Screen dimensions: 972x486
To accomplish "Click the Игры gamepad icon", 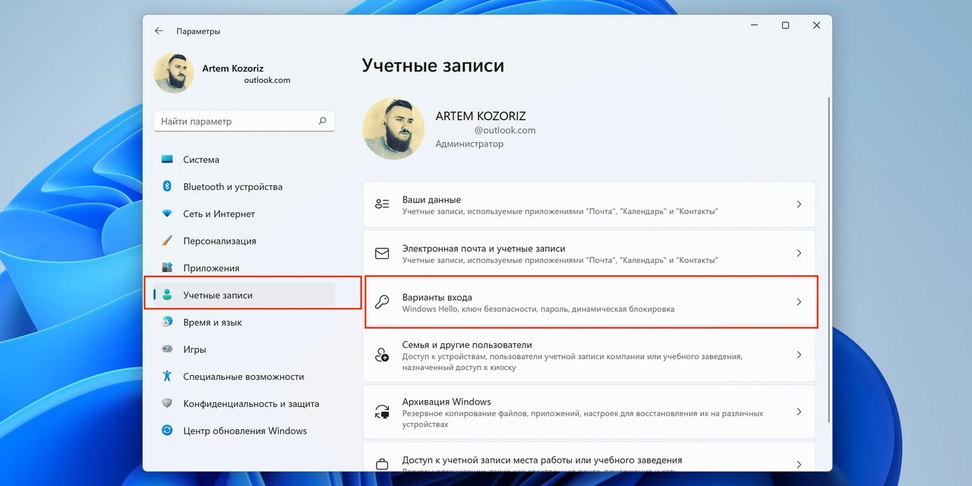I will click(x=167, y=349).
